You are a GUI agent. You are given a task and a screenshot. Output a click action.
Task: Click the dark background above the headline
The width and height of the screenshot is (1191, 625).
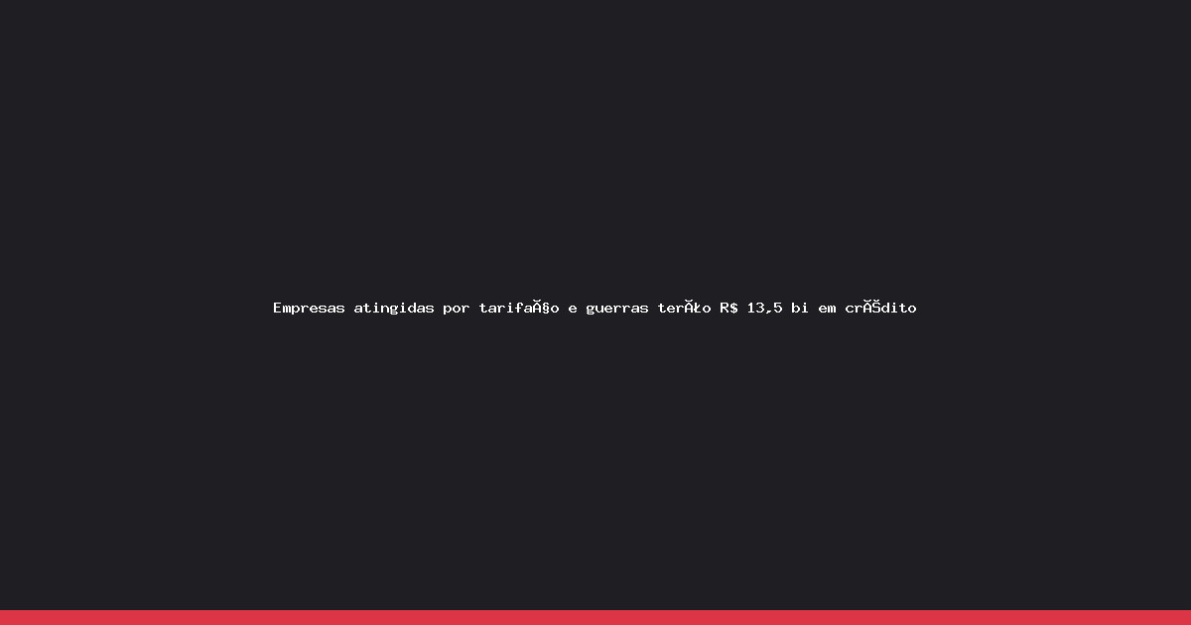click(595, 149)
